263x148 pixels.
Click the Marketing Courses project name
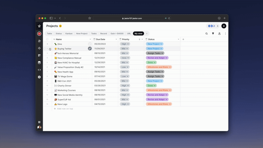(67, 90)
